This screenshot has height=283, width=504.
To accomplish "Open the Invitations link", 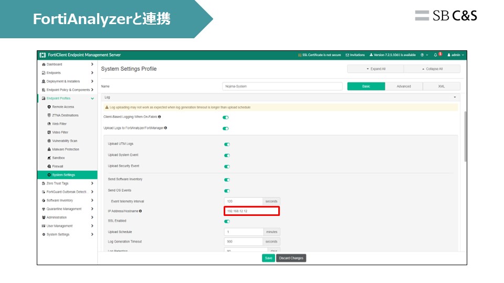I will pos(355,55).
